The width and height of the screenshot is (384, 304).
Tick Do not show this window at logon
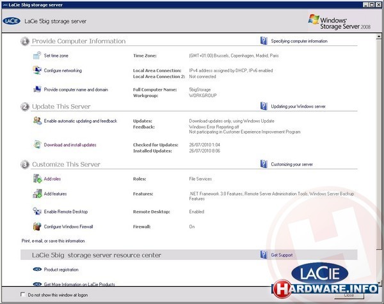click(x=23, y=294)
